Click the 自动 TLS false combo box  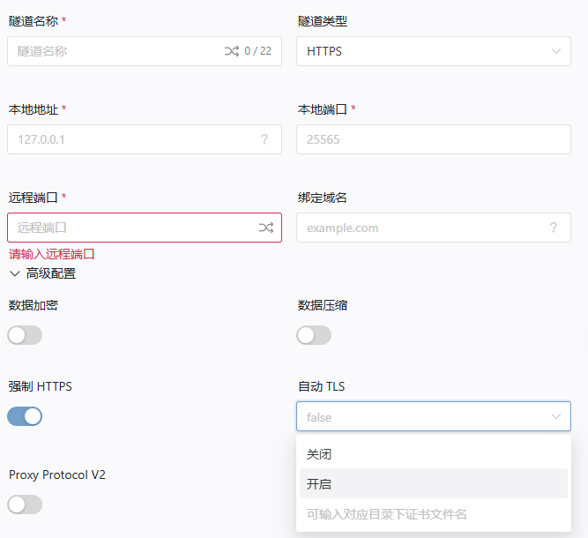[x=421, y=416]
